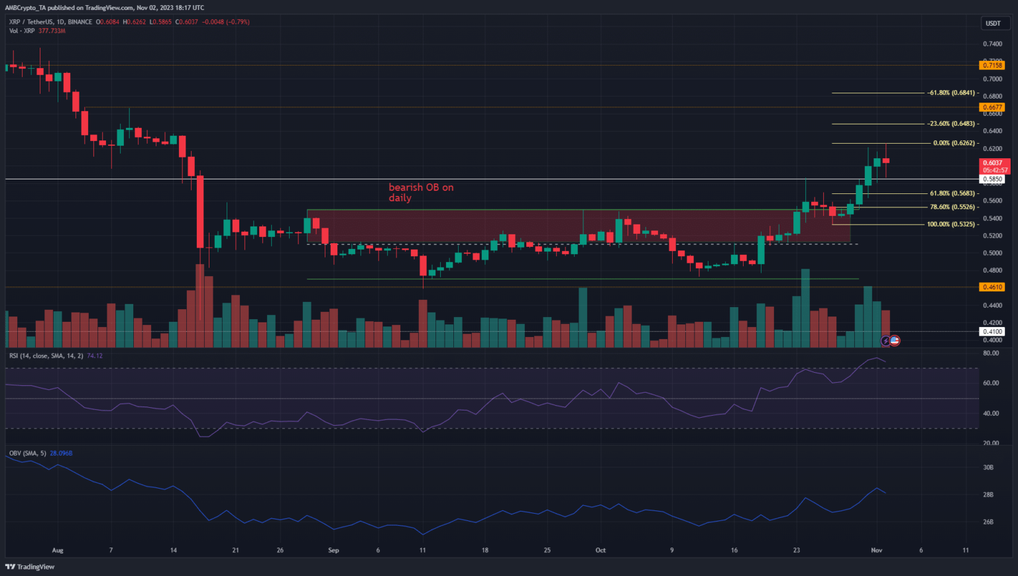Select the 61.80% (0.5683) Fibonacci level
The image size is (1018, 576).
click(x=952, y=193)
